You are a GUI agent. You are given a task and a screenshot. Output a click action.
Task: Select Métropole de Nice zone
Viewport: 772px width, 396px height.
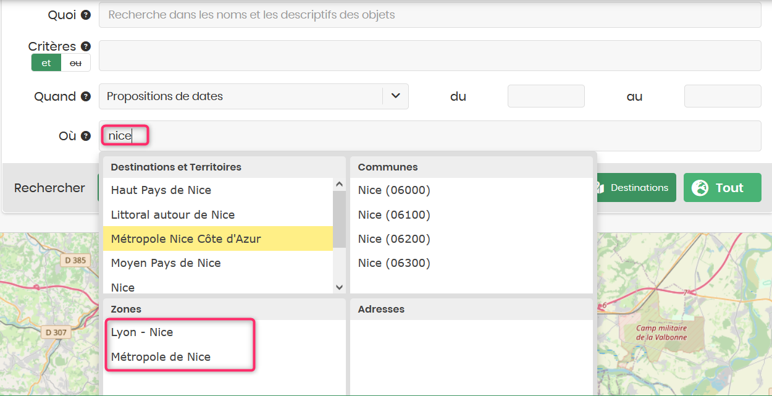(224, 357)
